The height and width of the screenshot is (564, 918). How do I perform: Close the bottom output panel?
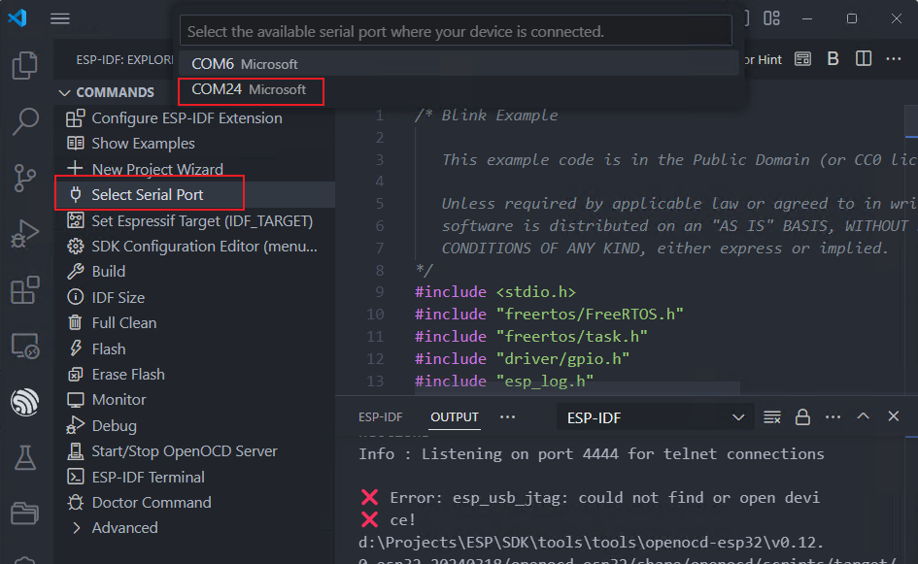point(894,416)
